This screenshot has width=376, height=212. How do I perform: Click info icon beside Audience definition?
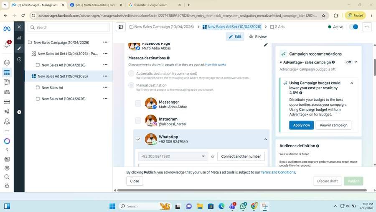click(318, 146)
